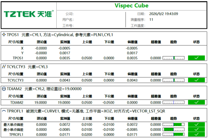The image size is (208, 138).
Task: Click measured value 0.0043 in TCYLCTY3 row
Action: click(x=65, y=80)
